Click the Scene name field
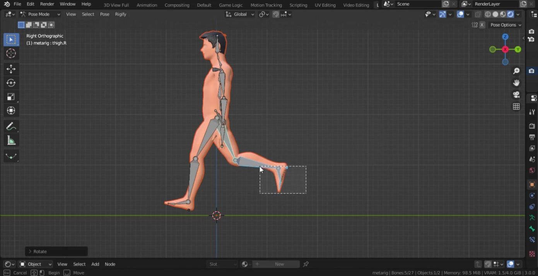Screen dimensions: 538x276 click(x=417, y=4)
